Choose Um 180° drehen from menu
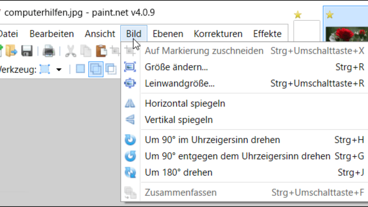Image resolution: width=368 pixels, height=207 pixels. click(244, 172)
